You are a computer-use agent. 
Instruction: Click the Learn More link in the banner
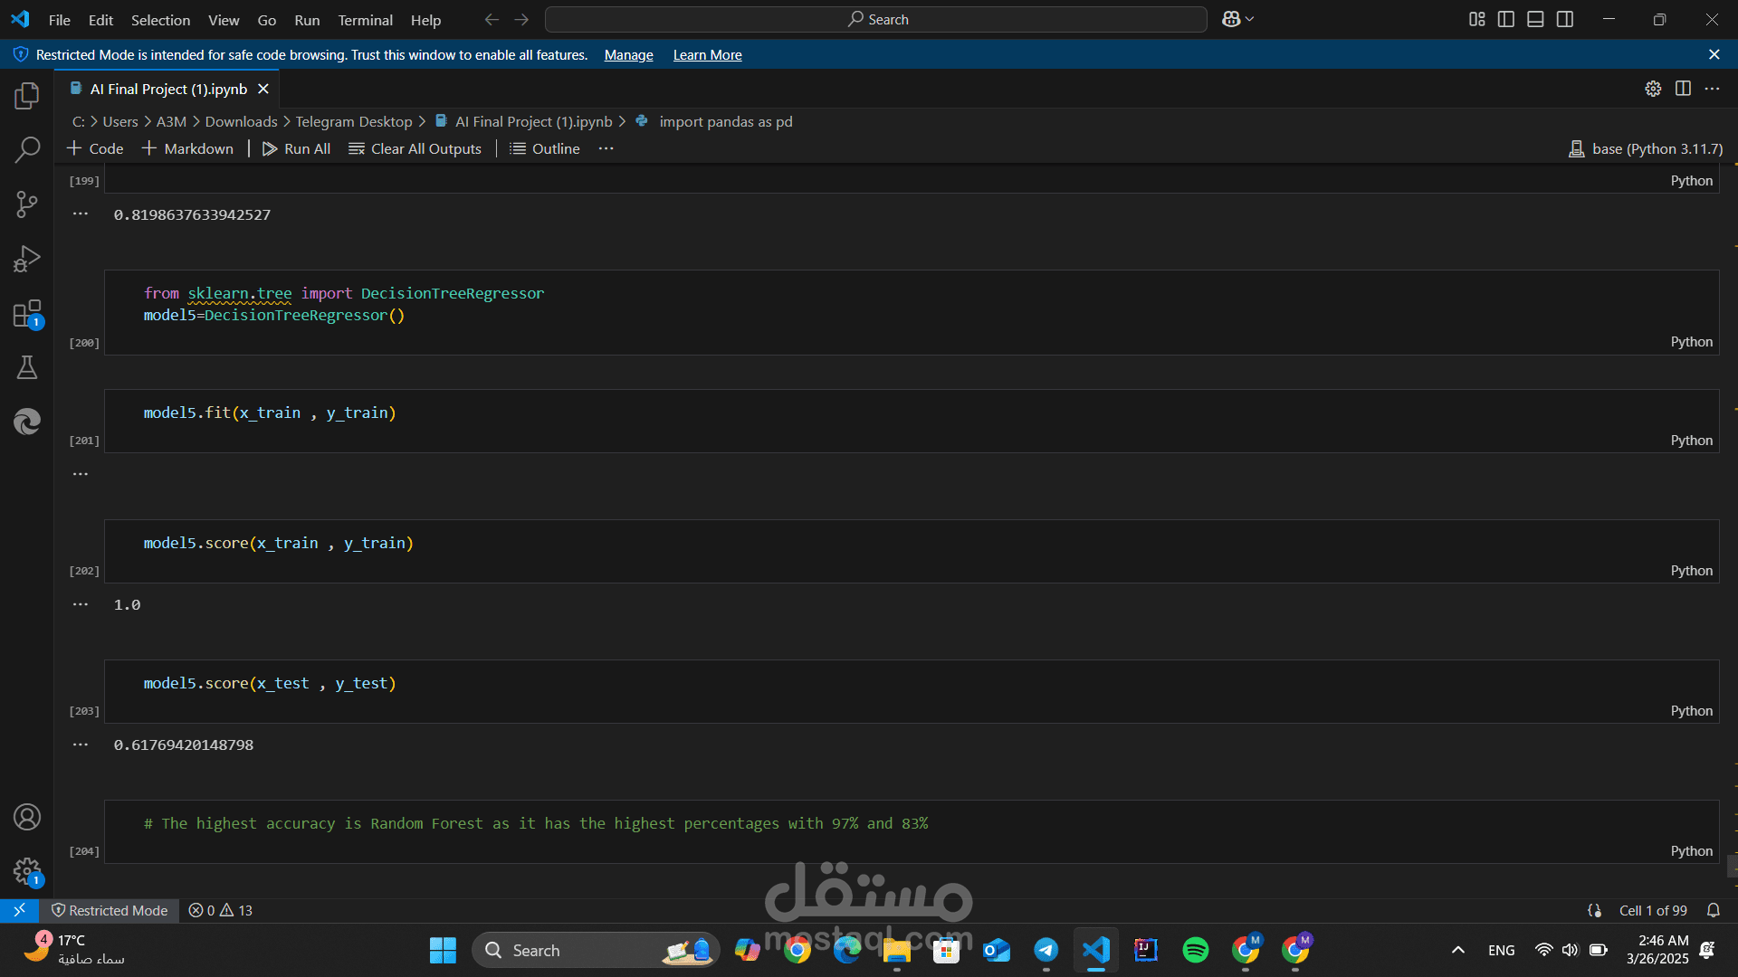point(707,55)
